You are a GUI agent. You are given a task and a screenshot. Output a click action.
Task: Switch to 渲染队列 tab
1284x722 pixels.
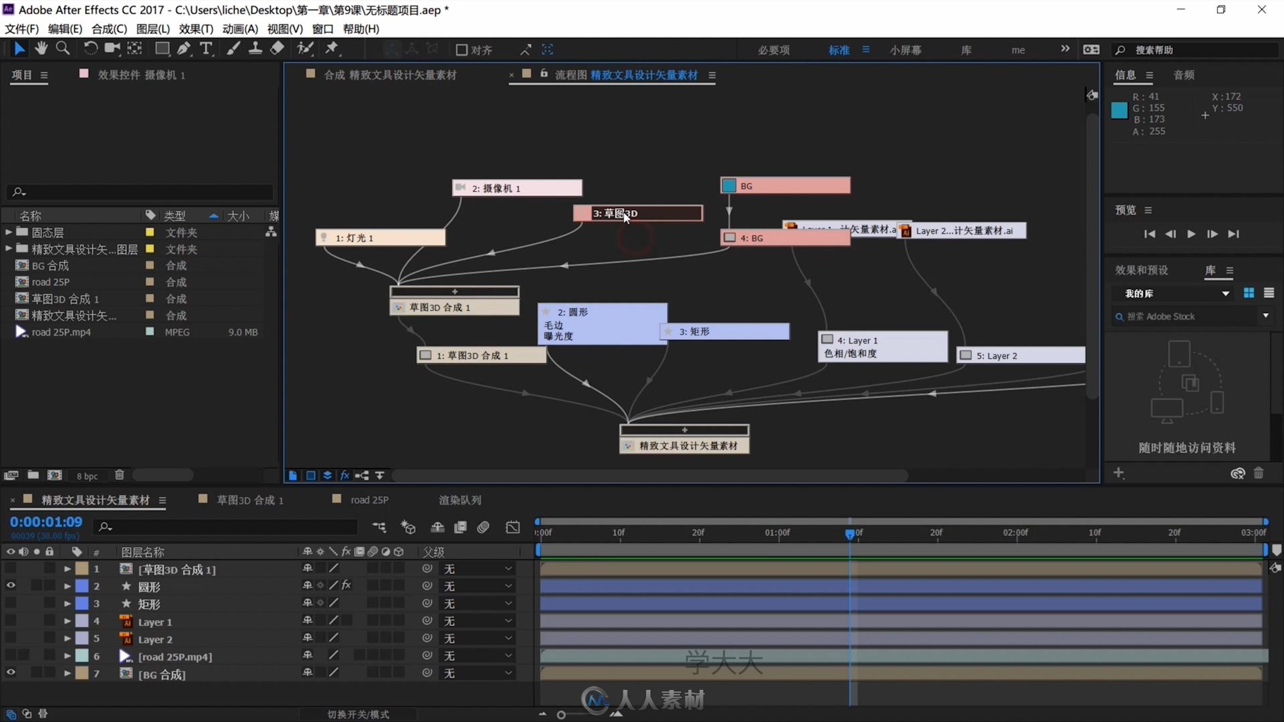coord(460,499)
